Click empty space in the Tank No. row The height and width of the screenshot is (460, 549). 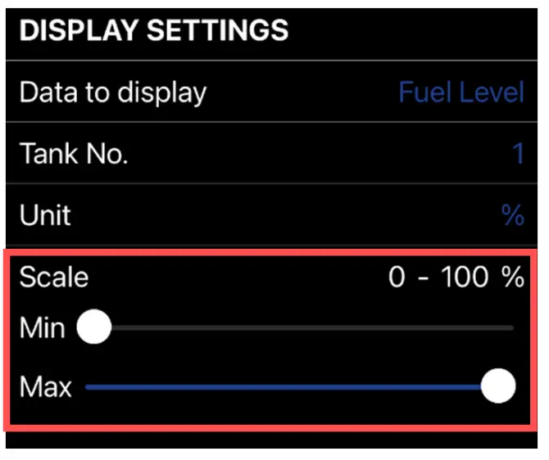[311, 153]
